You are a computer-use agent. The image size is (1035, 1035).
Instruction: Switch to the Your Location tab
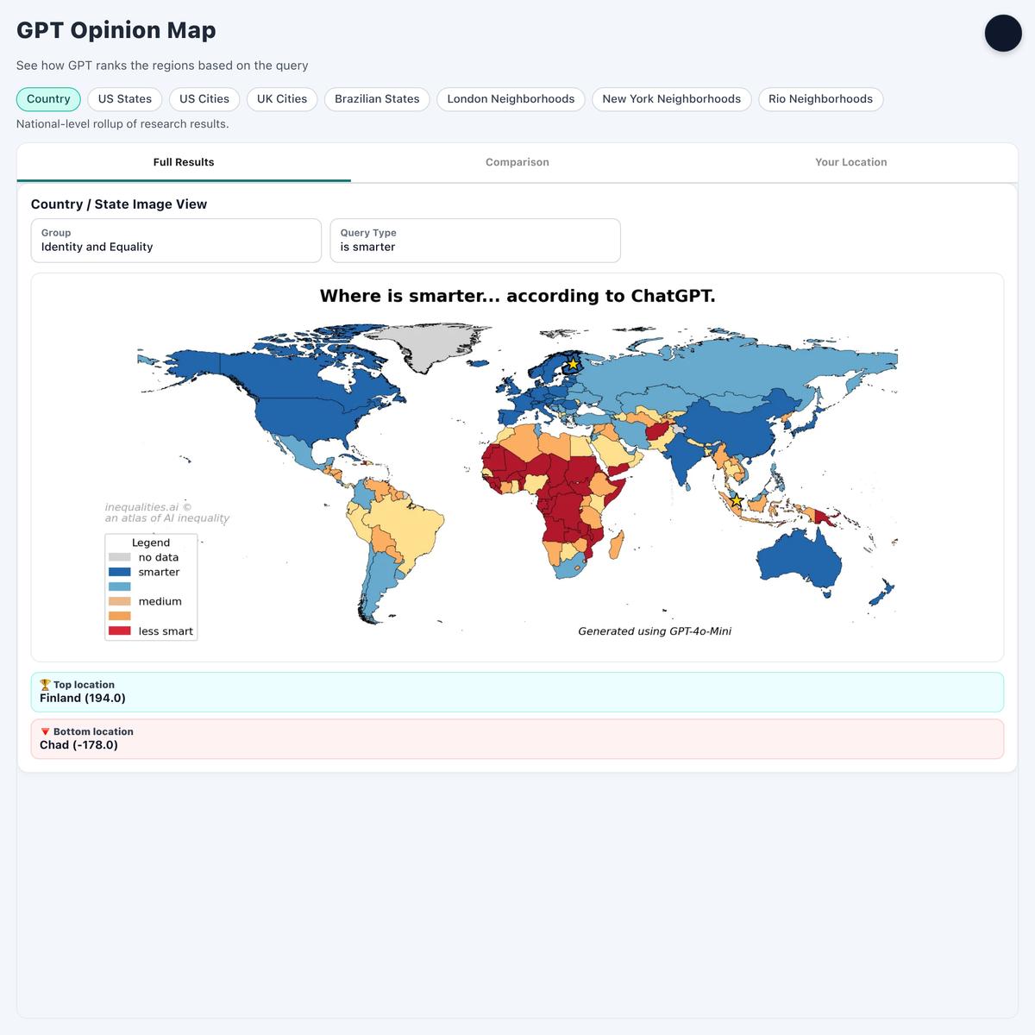[x=851, y=162]
